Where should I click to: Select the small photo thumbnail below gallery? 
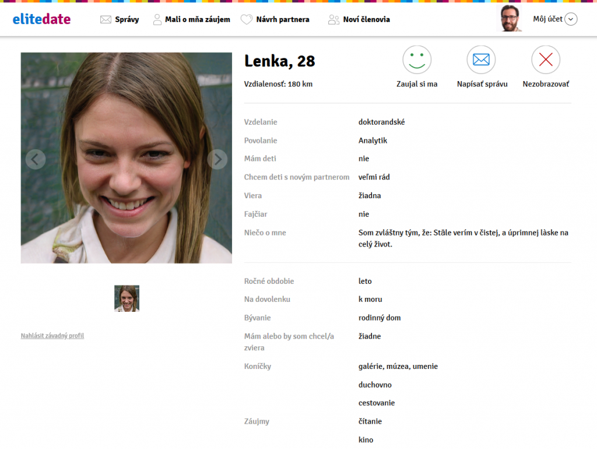click(127, 298)
